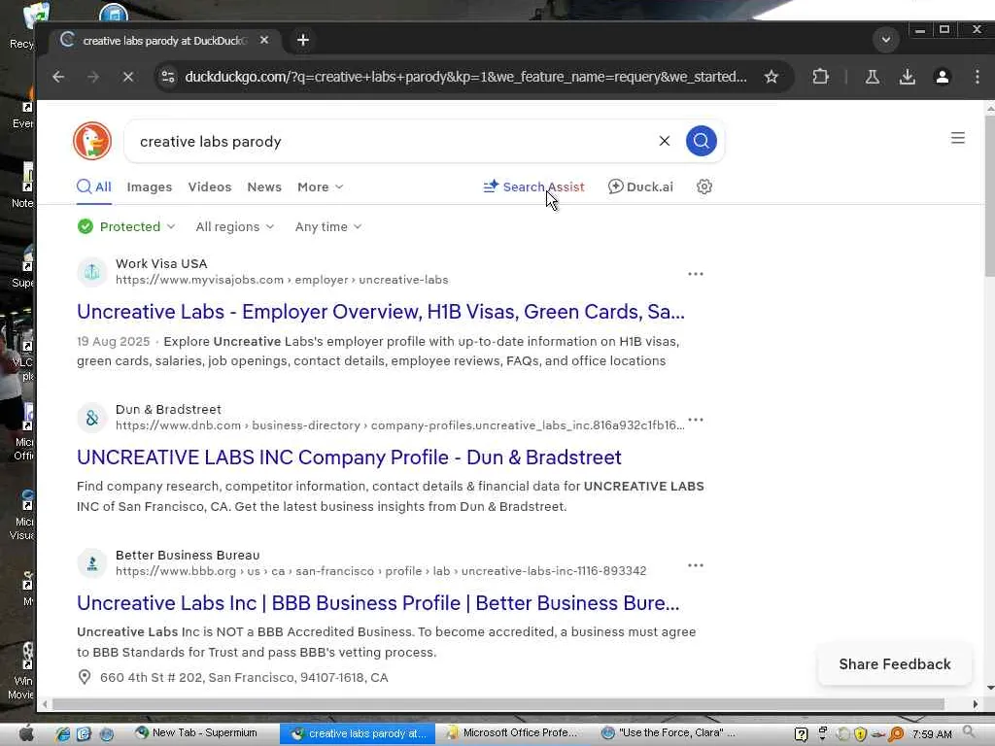The height and width of the screenshot is (746, 995).
Task: Click the Better Business Bureau favicon
Action: pos(92,563)
